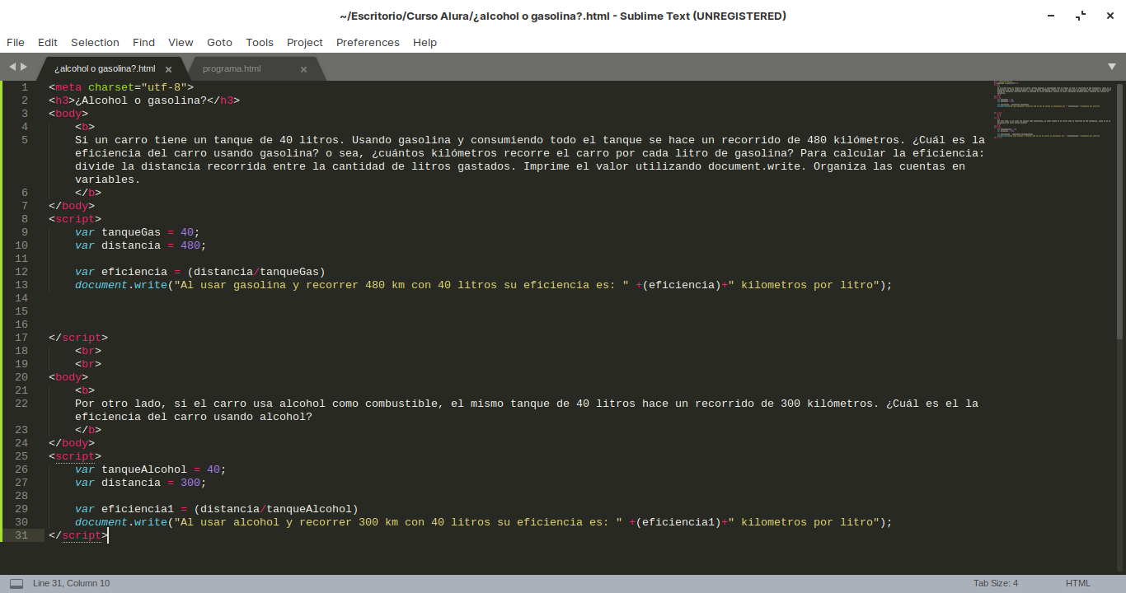Click the closing </script> tag on line 17

pos(78,338)
